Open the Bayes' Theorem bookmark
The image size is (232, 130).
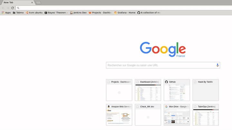[56, 13]
